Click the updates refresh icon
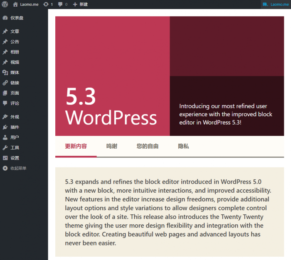The height and width of the screenshot is (260, 291). (46, 4)
